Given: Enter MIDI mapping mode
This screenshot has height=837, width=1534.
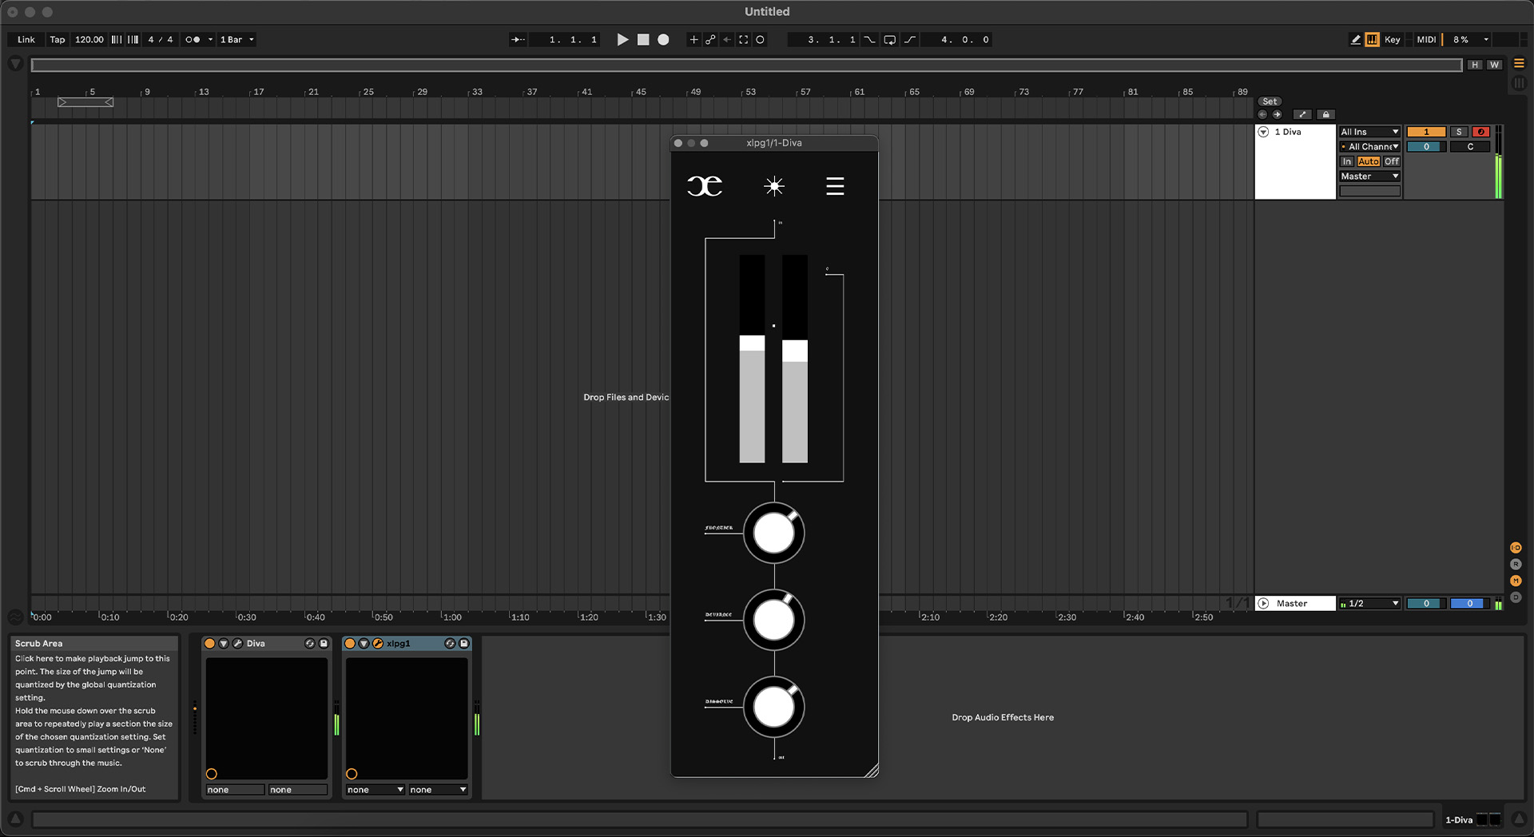Looking at the screenshot, I should [x=1425, y=39].
